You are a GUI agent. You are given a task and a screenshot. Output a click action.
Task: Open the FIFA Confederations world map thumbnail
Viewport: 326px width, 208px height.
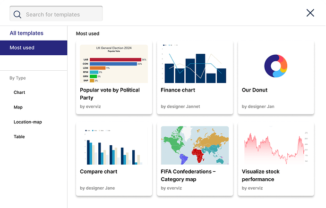coord(195,145)
